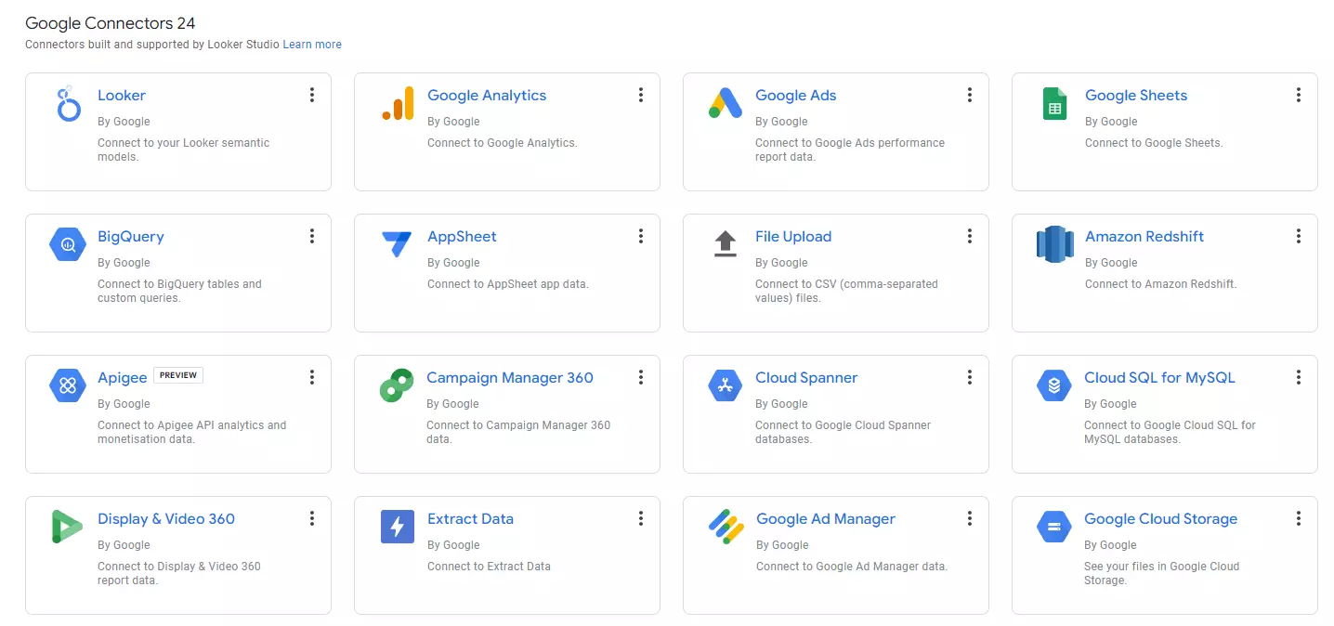
Task: Select the Google Ad Manager title
Action: (826, 518)
